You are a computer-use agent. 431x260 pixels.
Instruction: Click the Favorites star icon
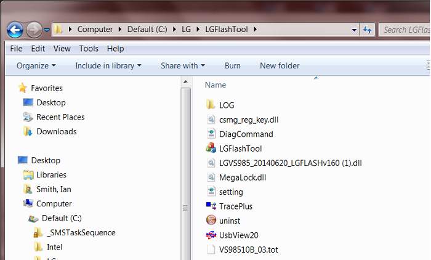coord(22,88)
